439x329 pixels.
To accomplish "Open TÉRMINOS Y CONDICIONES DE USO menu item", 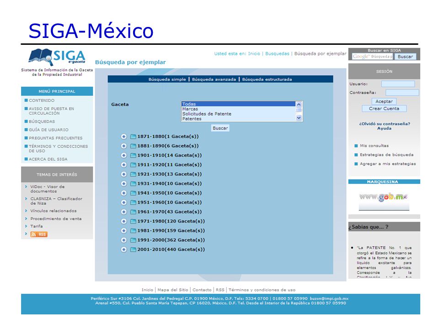I will click(x=58, y=149).
